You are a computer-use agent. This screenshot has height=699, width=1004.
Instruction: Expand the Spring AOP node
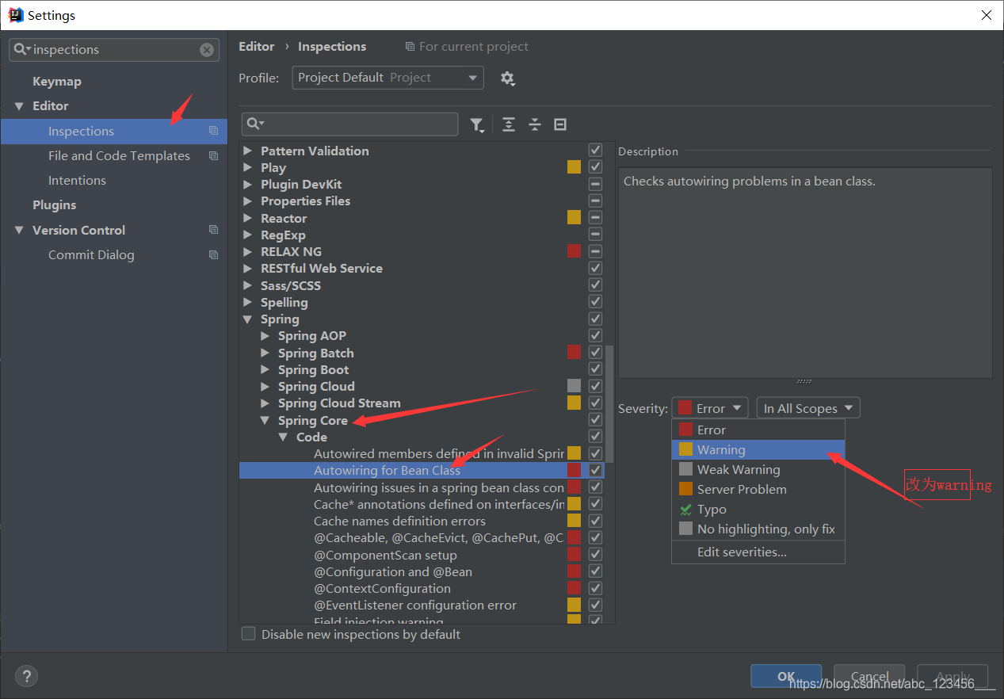(x=265, y=336)
